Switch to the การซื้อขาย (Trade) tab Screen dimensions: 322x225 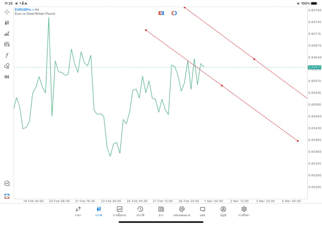[x=120, y=211]
